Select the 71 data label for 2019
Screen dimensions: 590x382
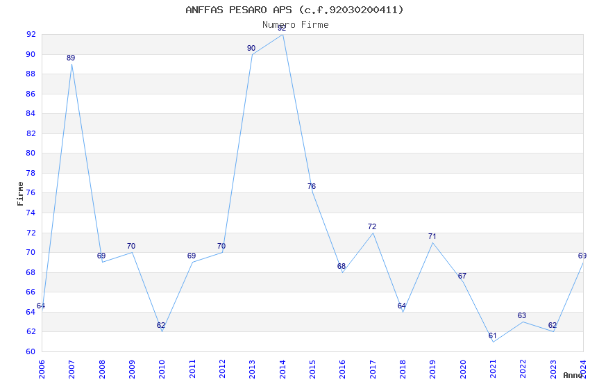[x=432, y=236]
